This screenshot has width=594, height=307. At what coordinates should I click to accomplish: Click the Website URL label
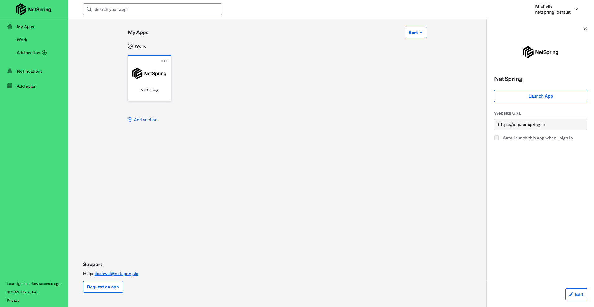pos(507,113)
